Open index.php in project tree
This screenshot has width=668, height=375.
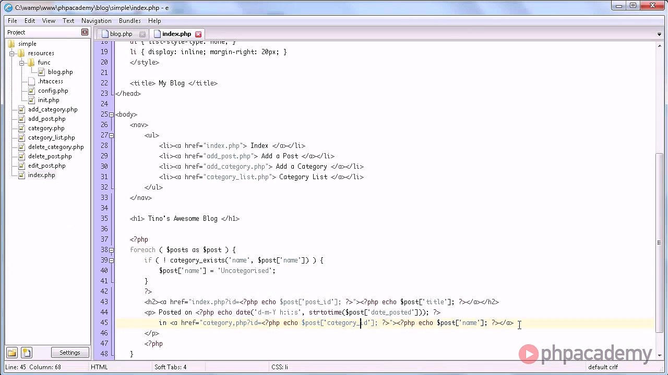click(x=41, y=175)
